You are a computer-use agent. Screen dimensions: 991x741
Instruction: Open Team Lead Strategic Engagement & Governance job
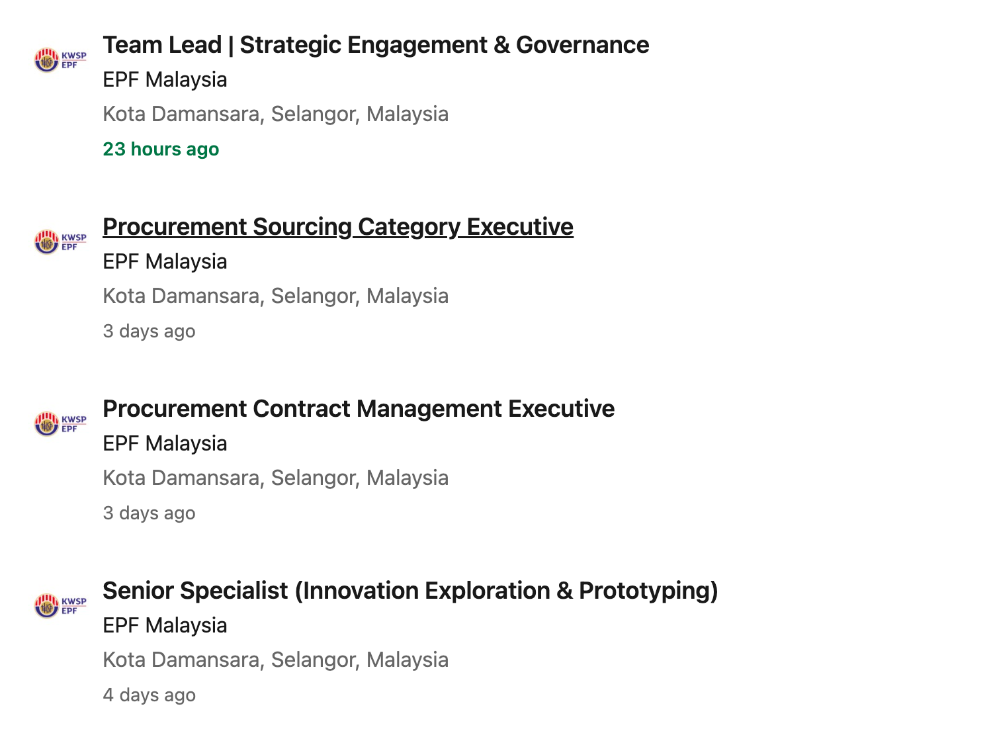376,45
